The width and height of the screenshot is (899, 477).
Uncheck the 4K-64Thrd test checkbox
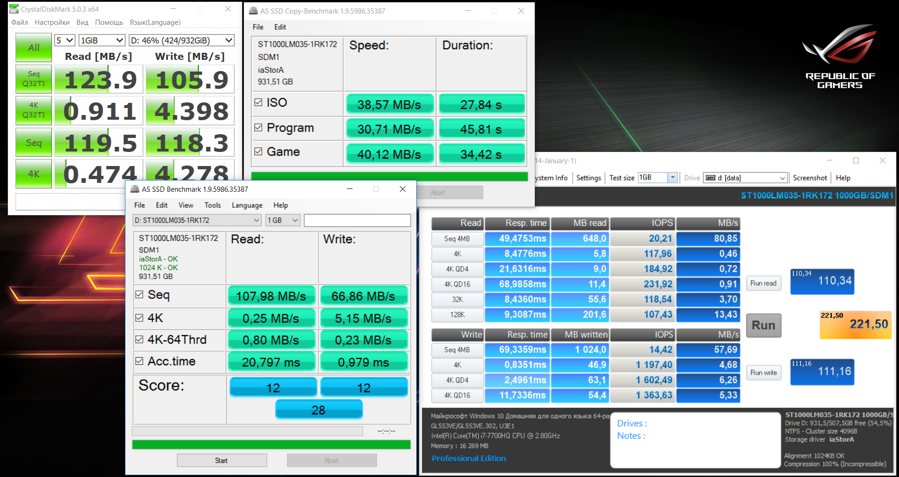139,340
